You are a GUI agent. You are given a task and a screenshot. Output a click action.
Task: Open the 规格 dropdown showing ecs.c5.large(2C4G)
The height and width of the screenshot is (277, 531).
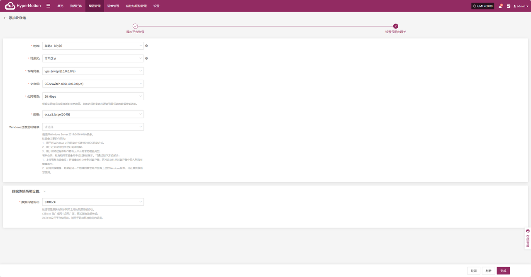(x=93, y=114)
